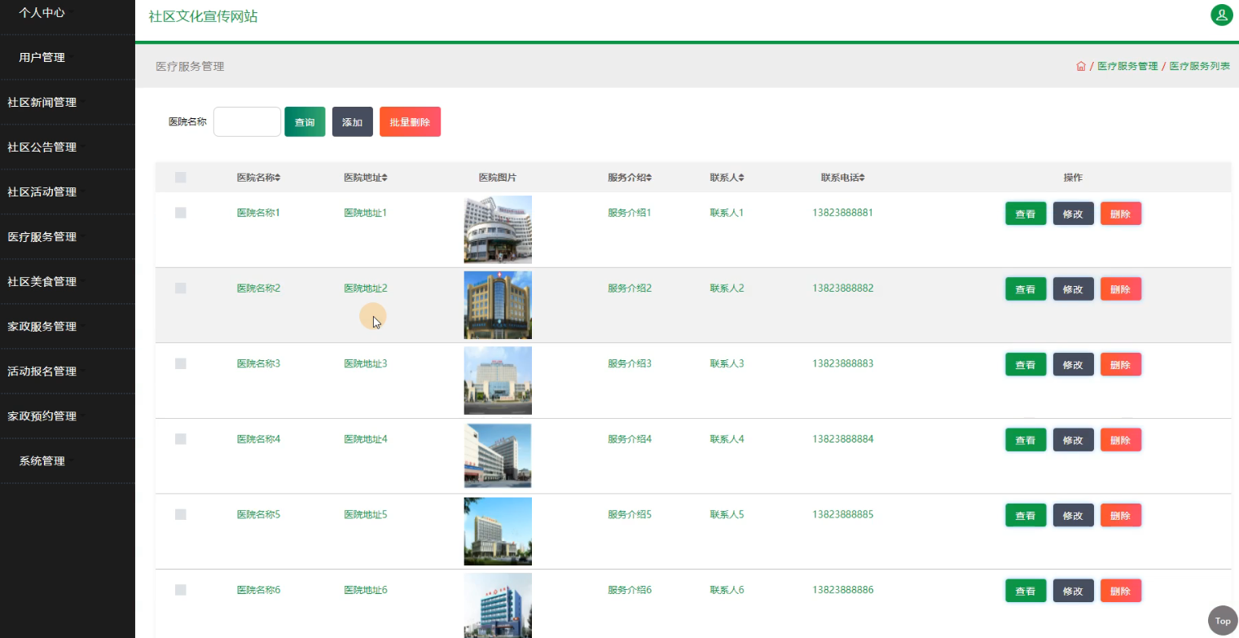Expand 活动报名管理 sidebar menu
Image resolution: width=1239 pixels, height=638 pixels.
pos(67,372)
